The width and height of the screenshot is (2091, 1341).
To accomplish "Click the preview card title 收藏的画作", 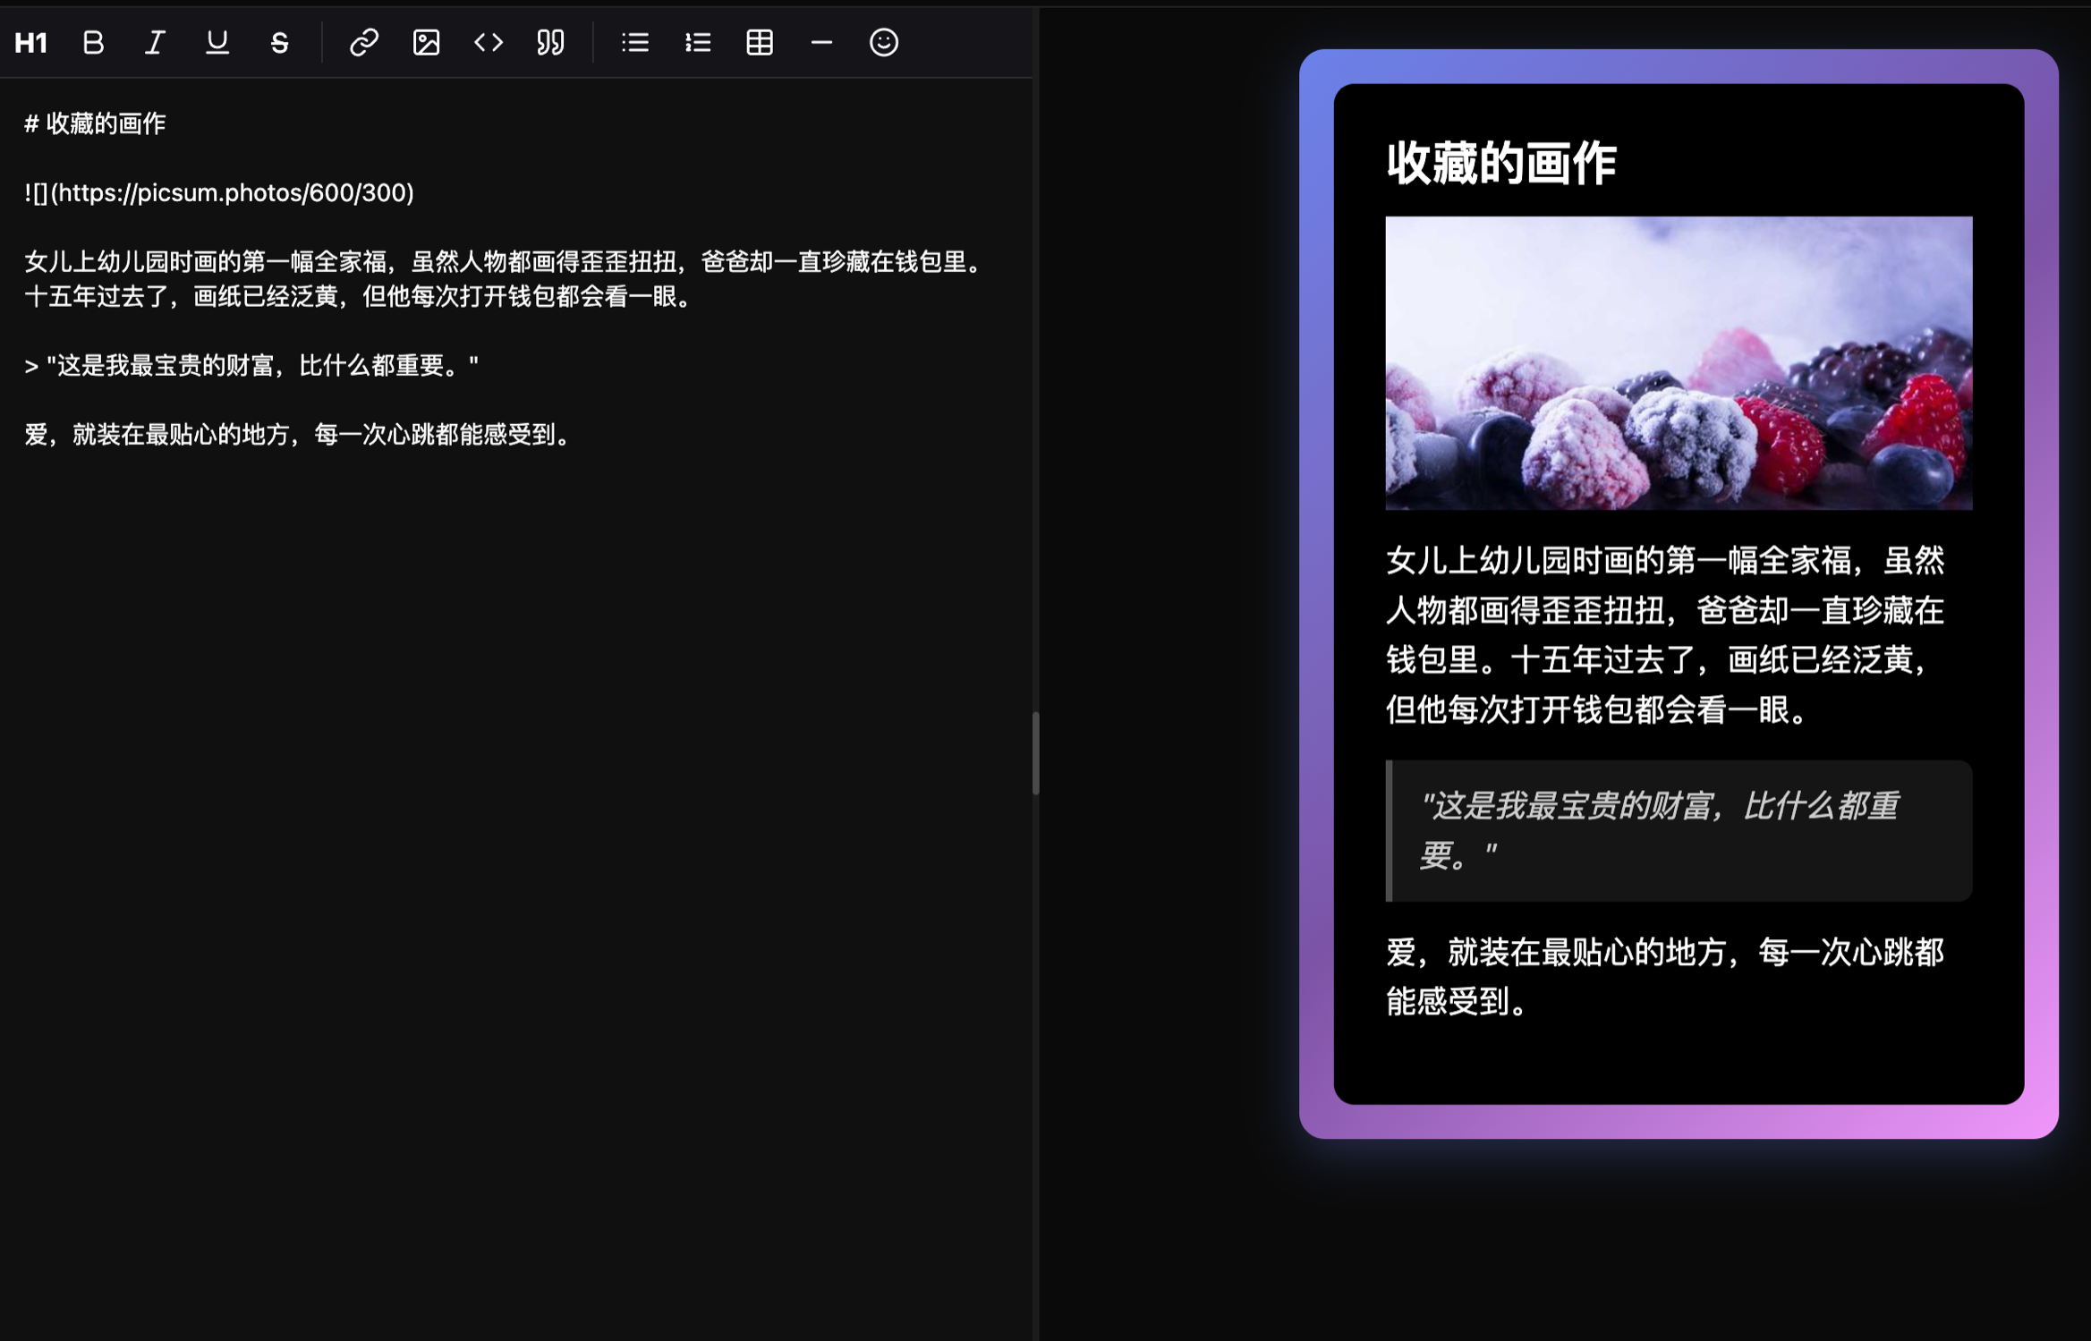I will (1500, 163).
